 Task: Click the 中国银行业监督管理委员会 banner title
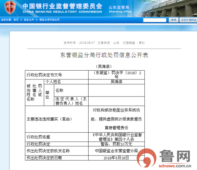tap(62, 6)
